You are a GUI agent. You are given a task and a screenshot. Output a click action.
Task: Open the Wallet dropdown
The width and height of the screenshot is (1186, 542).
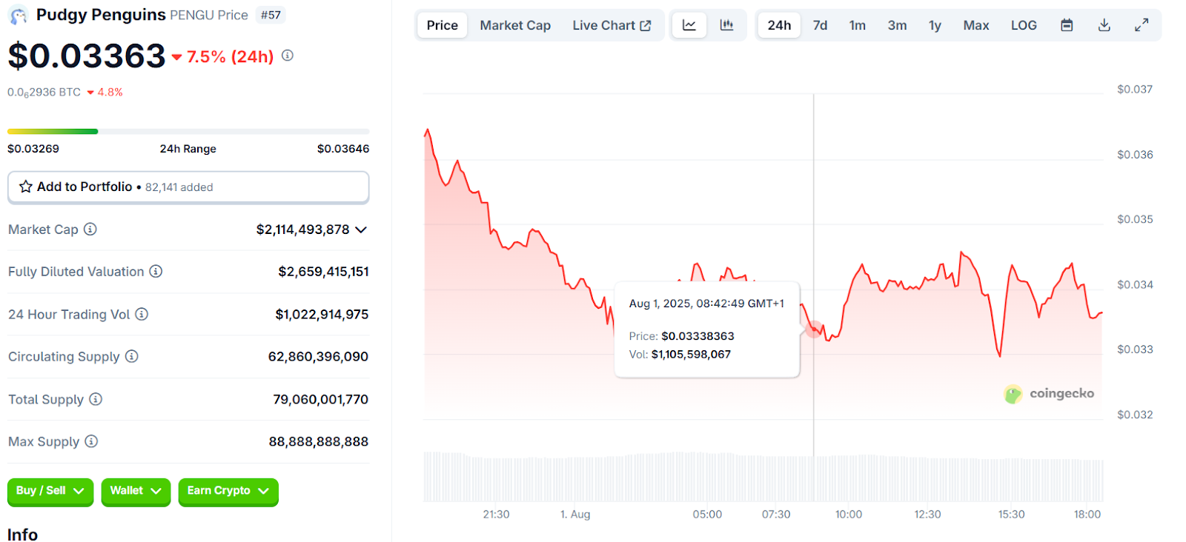point(136,491)
